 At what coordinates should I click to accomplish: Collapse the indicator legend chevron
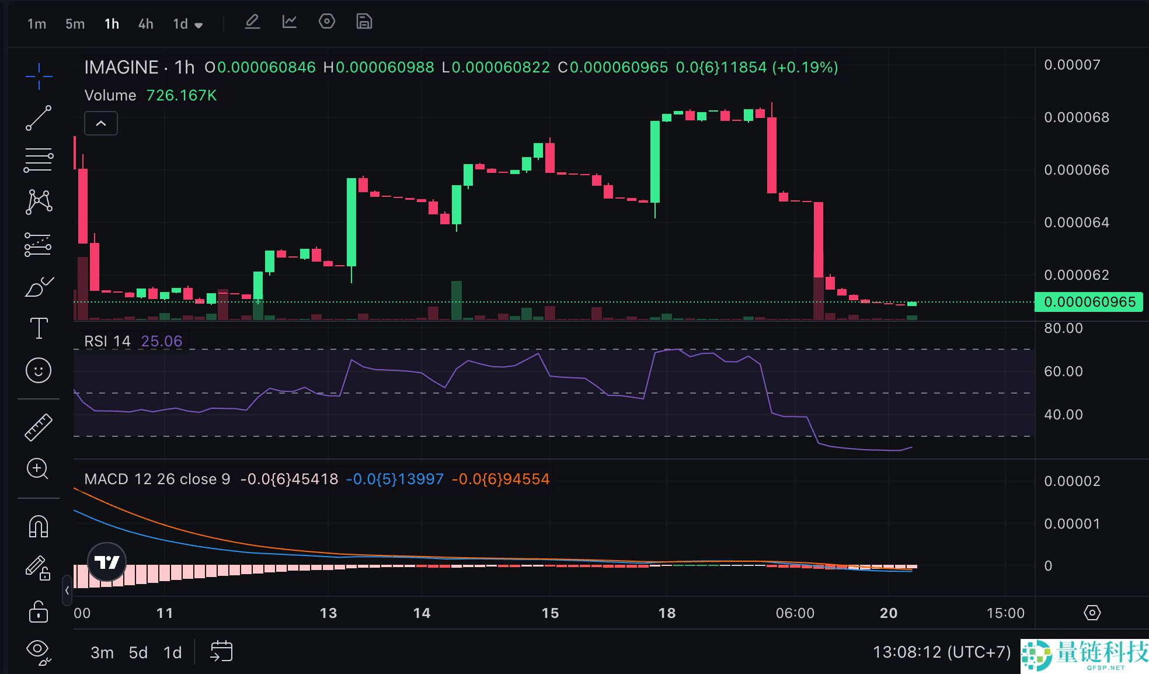tap(101, 123)
